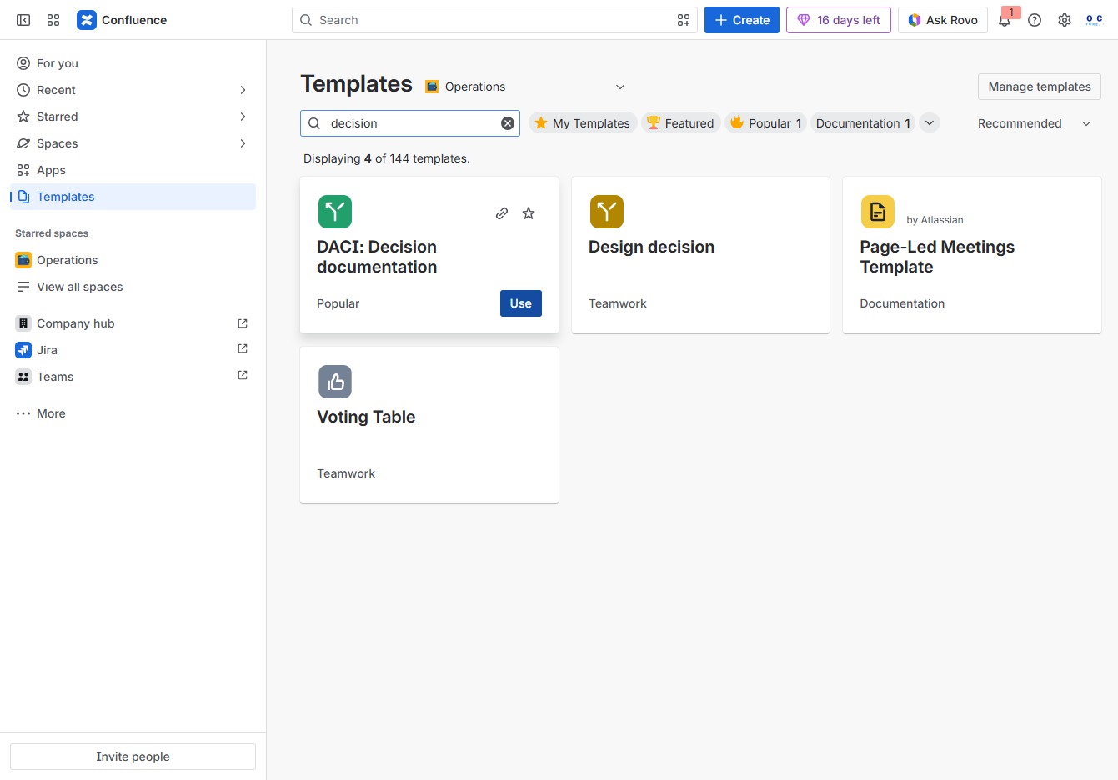Viewport: 1118px width, 780px height.
Task: Open the app switcher grid icon
Action: [x=53, y=20]
